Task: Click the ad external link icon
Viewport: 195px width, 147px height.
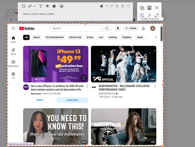Action: [x=84, y=78]
